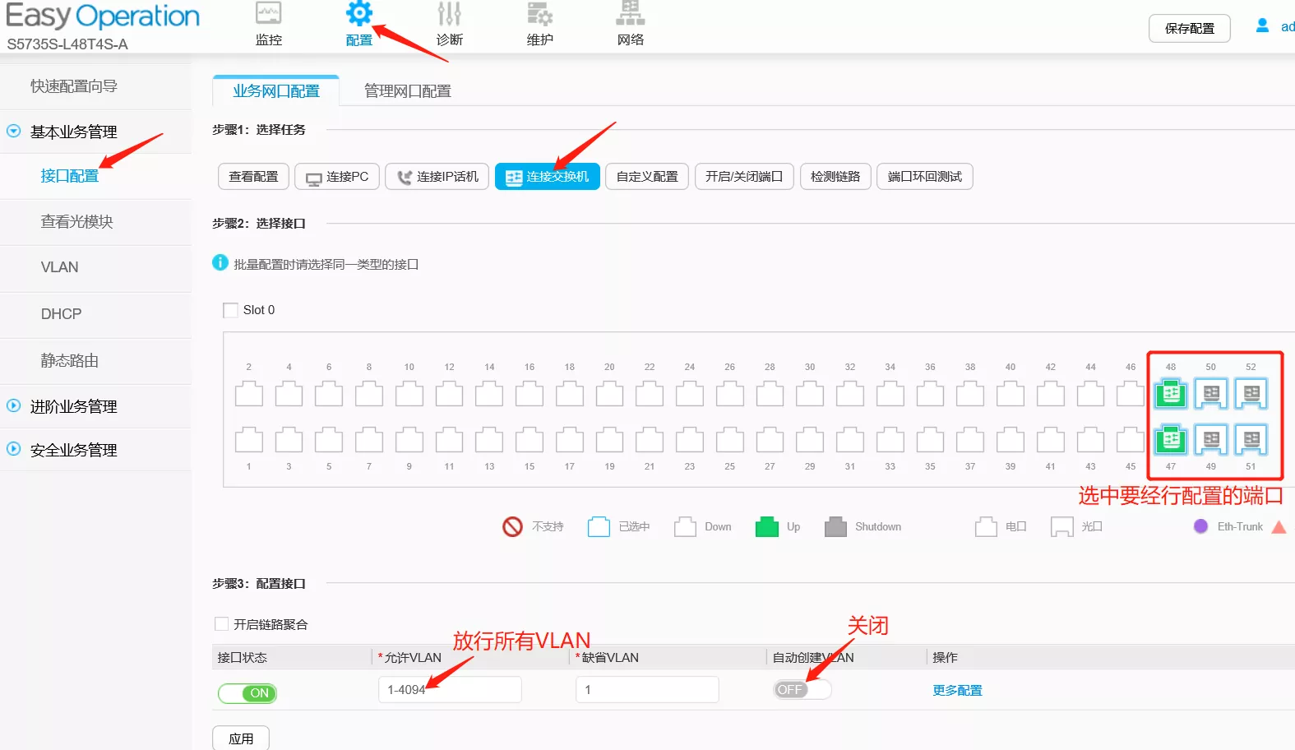This screenshot has height=750, width=1295.
Task: Check the Slot 0 checkbox
Action: (231, 310)
